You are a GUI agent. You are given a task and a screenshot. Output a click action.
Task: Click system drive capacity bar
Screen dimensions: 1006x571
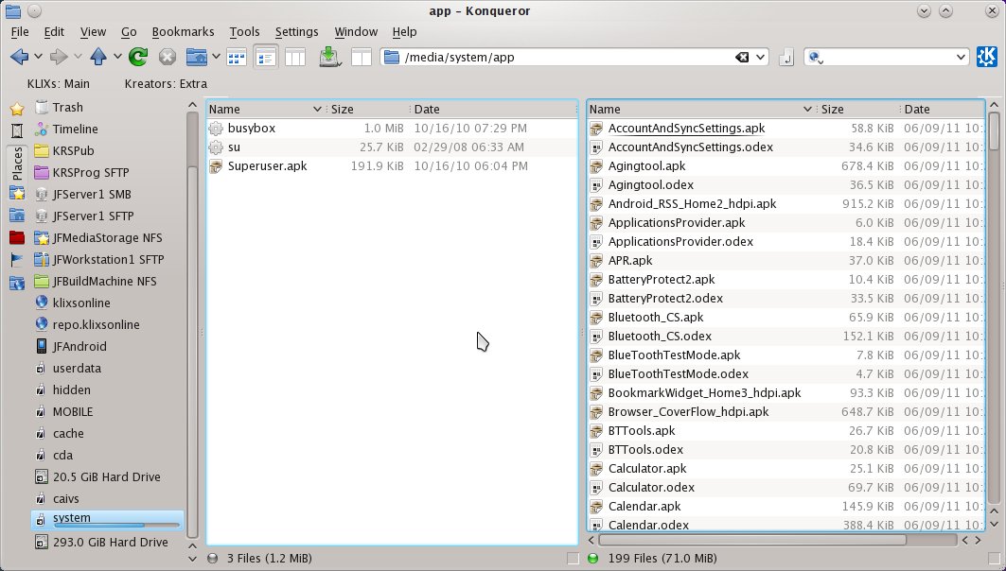click(x=116, y=526)
